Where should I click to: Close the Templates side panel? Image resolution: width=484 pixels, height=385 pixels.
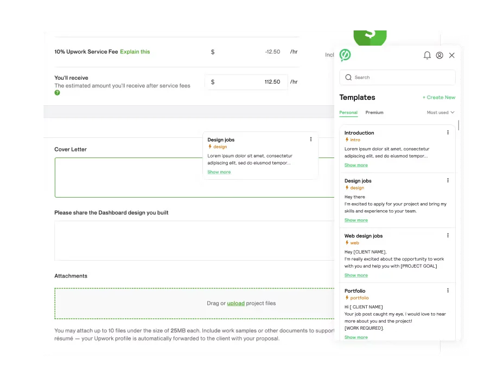click(451, 55)
